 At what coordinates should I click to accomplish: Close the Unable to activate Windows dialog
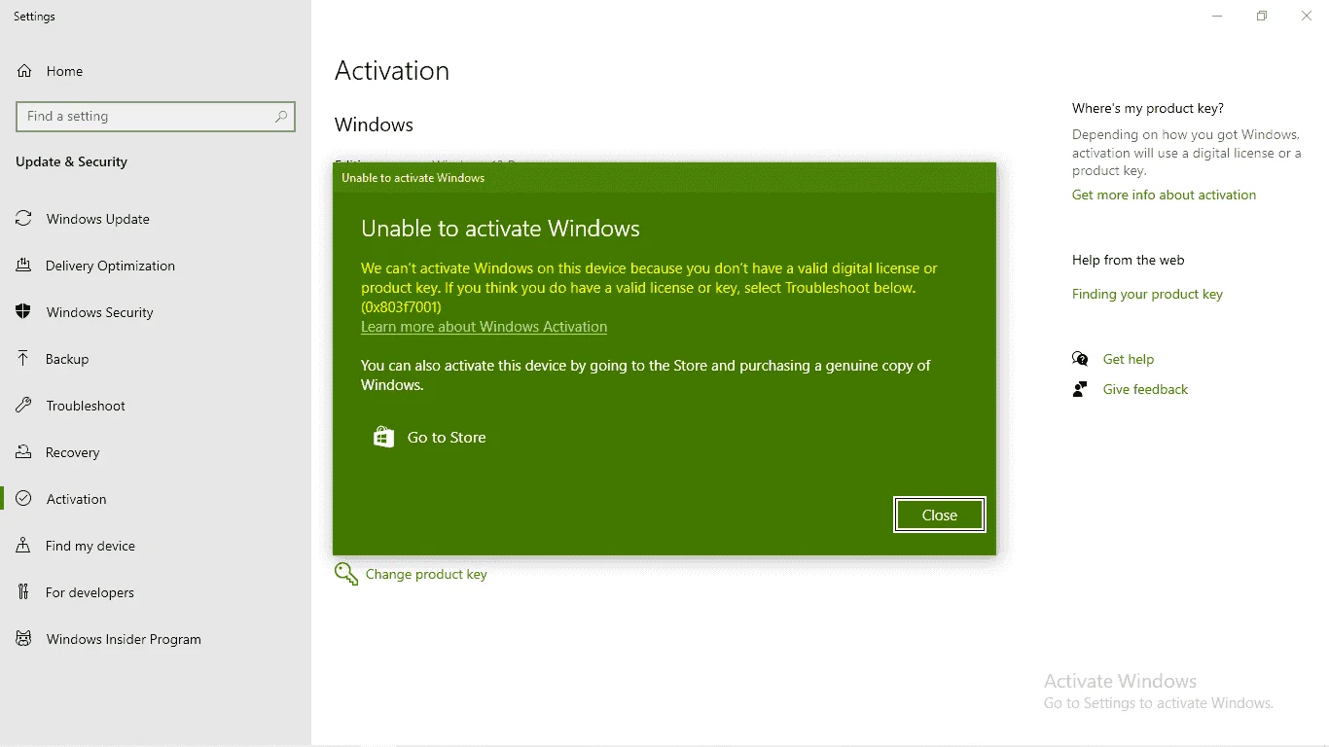[940, 515]
